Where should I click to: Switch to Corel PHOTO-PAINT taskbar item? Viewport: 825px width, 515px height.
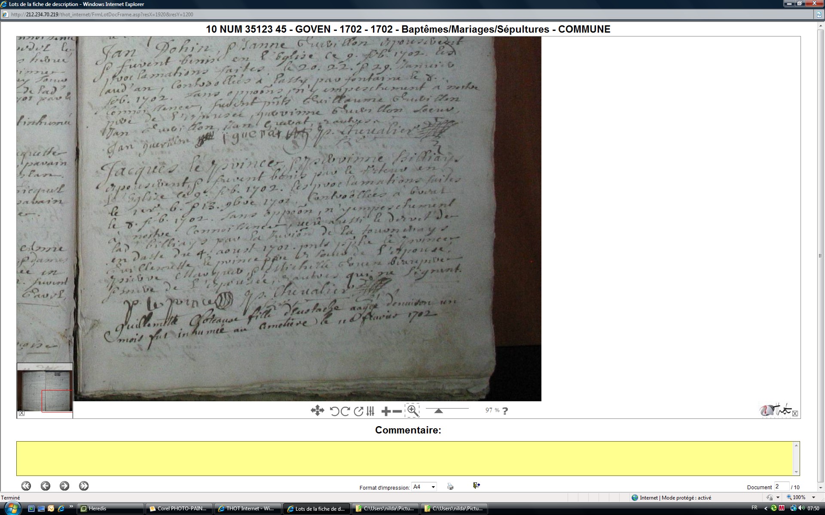tap(178, 509)
